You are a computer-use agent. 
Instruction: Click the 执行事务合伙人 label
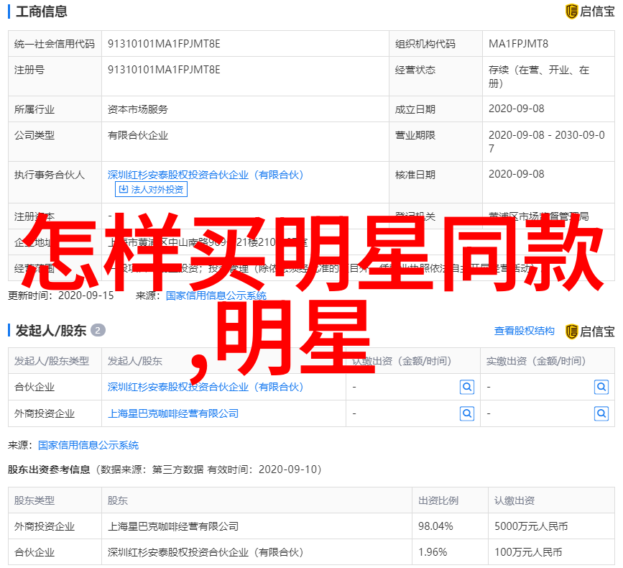point(50,175)
